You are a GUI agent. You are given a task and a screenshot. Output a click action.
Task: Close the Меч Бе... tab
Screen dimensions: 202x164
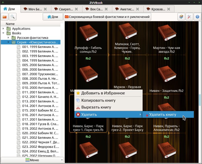coord(45,9)
